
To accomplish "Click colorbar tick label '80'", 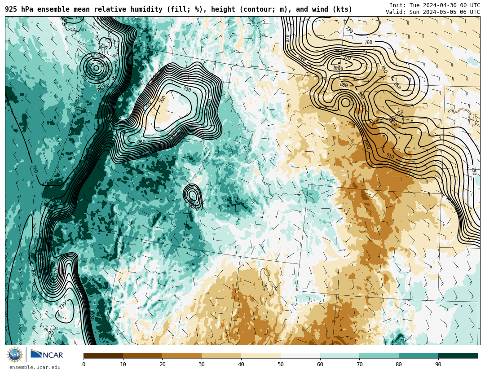I will [399, 364].
